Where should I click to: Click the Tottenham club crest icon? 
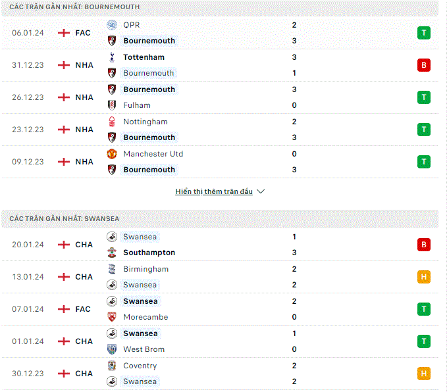pyautogui.click(x=112, y=57)
